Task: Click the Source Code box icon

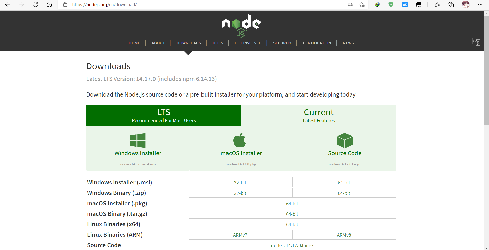Action: [344, 140]
